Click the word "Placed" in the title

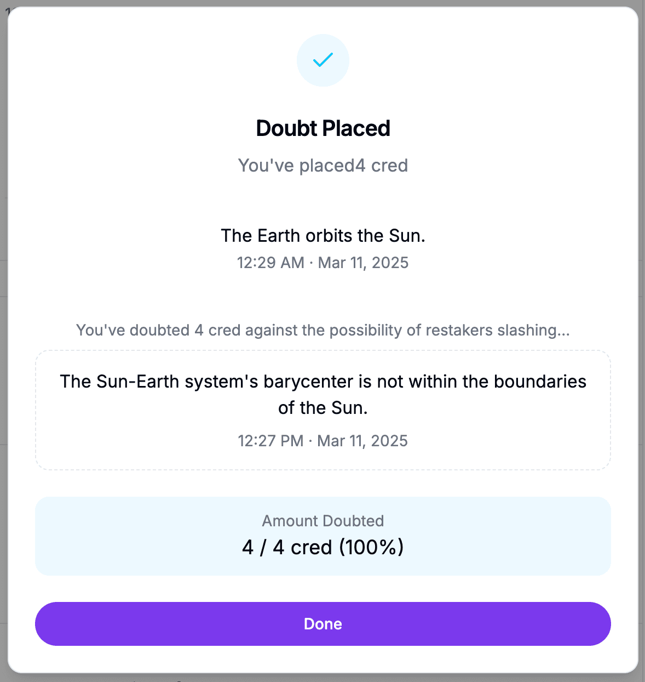(x=356, y=128)
